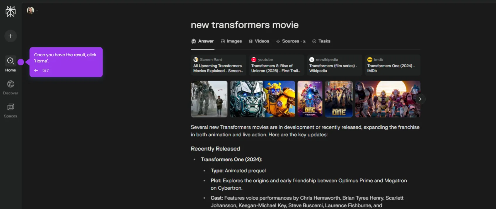
Task: Click the 'new transformers movie' title
Action: pos(245,25)
